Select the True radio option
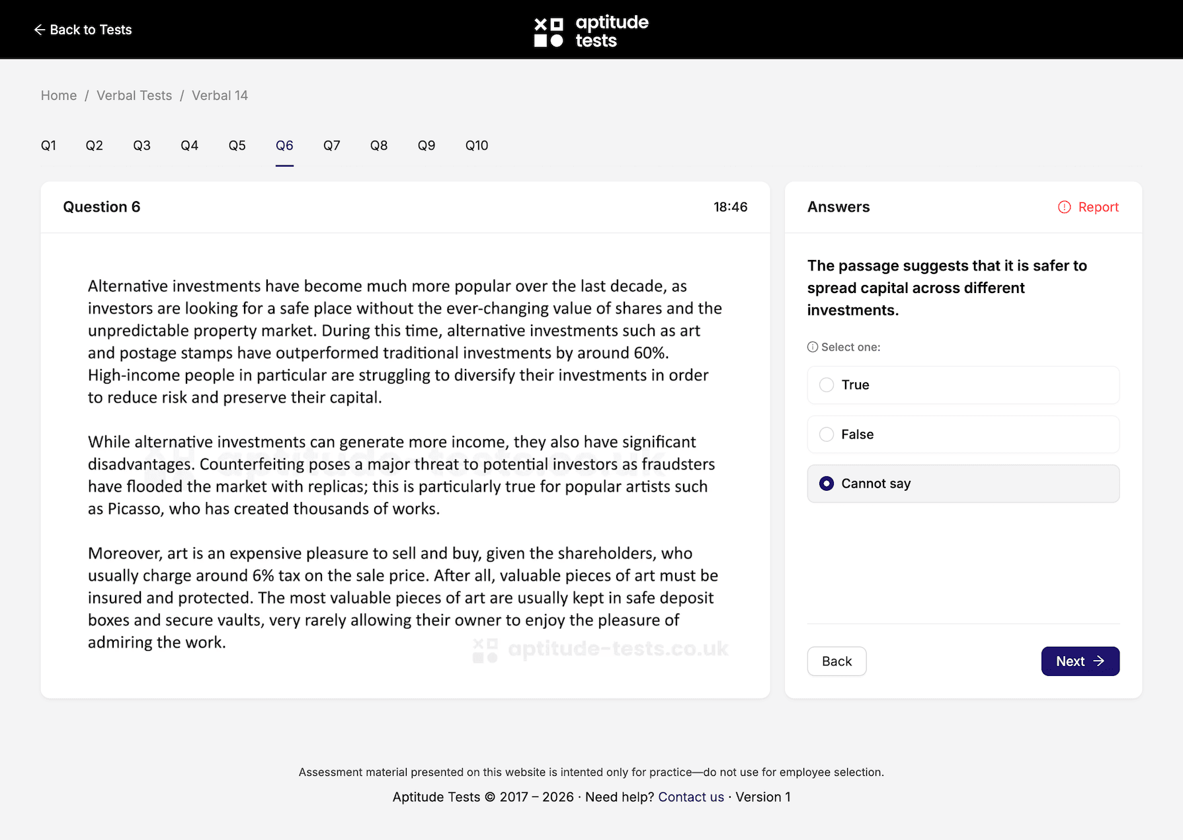 pyautogui.click(x=963, y=385)
